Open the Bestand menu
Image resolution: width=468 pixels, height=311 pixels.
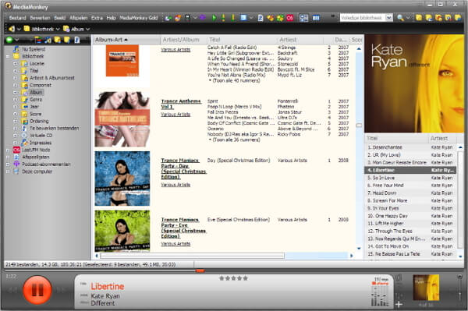pos(18,18)
